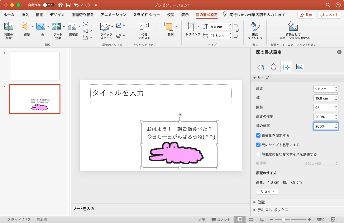Select the slide 1 thumbnail
The height and width of the screenshot is (223, 344).
click(x=35, y=66)
